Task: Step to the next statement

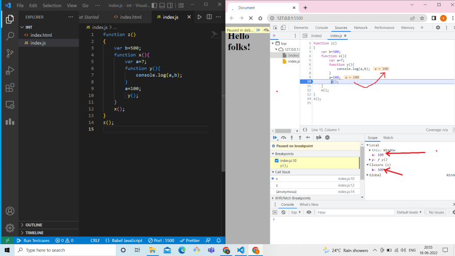Action: click(308, 138)
